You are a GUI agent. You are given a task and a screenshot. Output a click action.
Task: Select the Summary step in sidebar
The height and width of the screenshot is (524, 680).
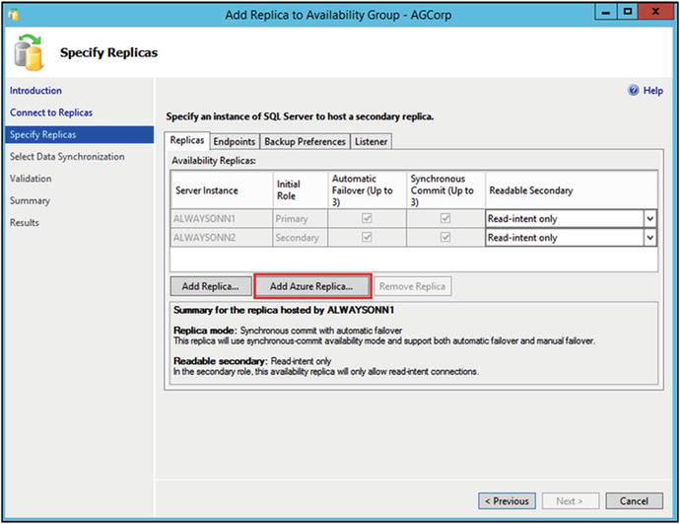point(30,200)
